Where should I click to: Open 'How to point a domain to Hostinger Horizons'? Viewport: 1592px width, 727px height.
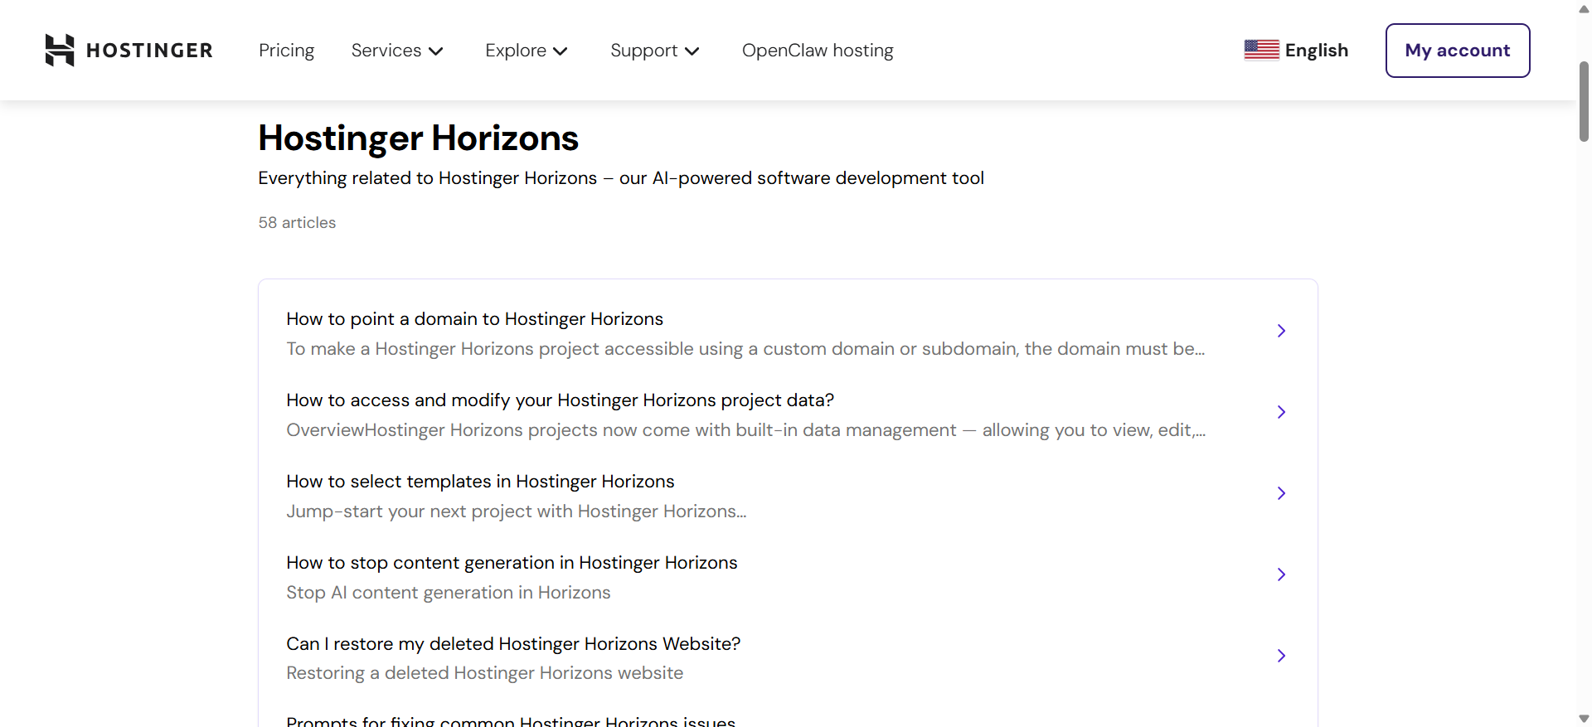click(474, 319)
